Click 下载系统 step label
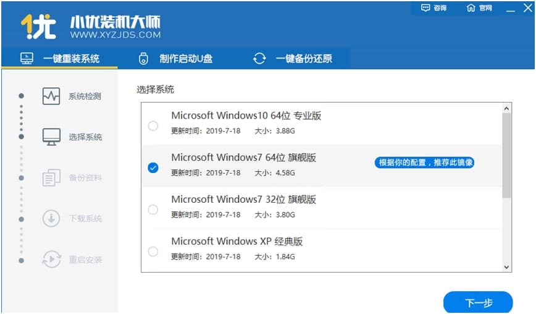Image resolution: width=536 pixels, height=314 pixels. point(85,219)
